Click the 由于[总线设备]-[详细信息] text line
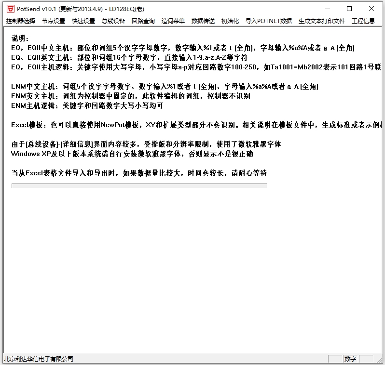The height and width of the screenshot is (365, 385). 146,144
